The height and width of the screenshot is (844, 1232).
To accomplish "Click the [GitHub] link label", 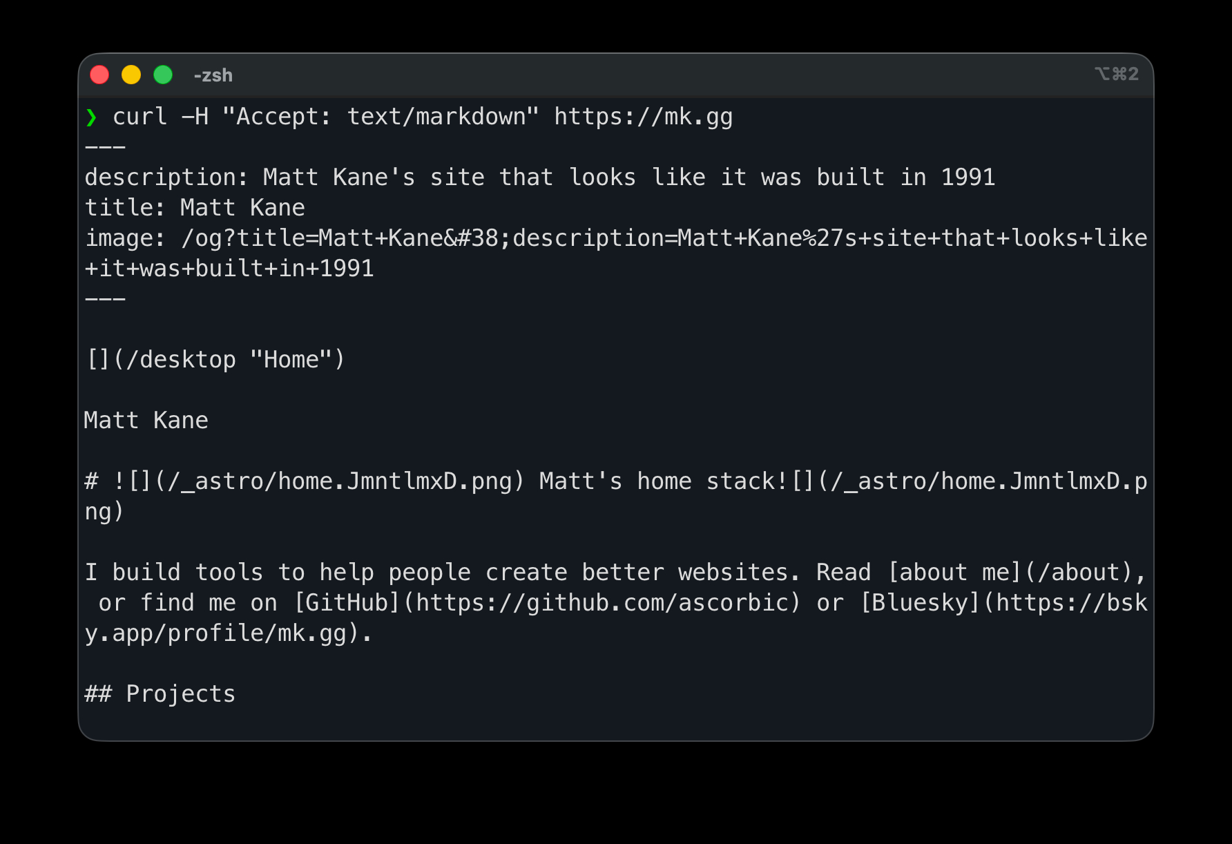I will tap(347, 603).
